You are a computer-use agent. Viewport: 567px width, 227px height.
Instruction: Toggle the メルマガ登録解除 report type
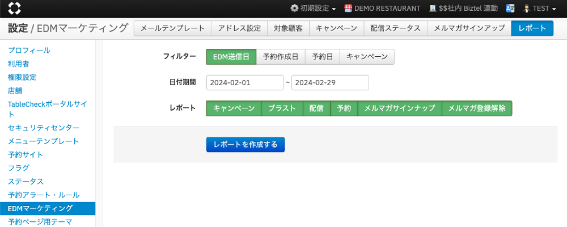click(x=477, y=108)
